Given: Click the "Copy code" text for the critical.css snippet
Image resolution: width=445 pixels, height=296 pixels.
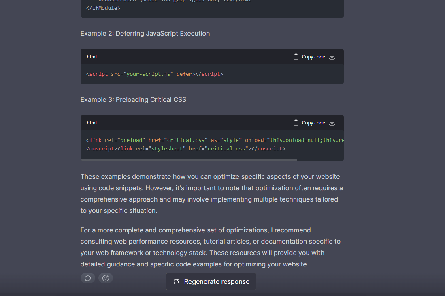Looking at the screenshot, I should tap(313, 123).
